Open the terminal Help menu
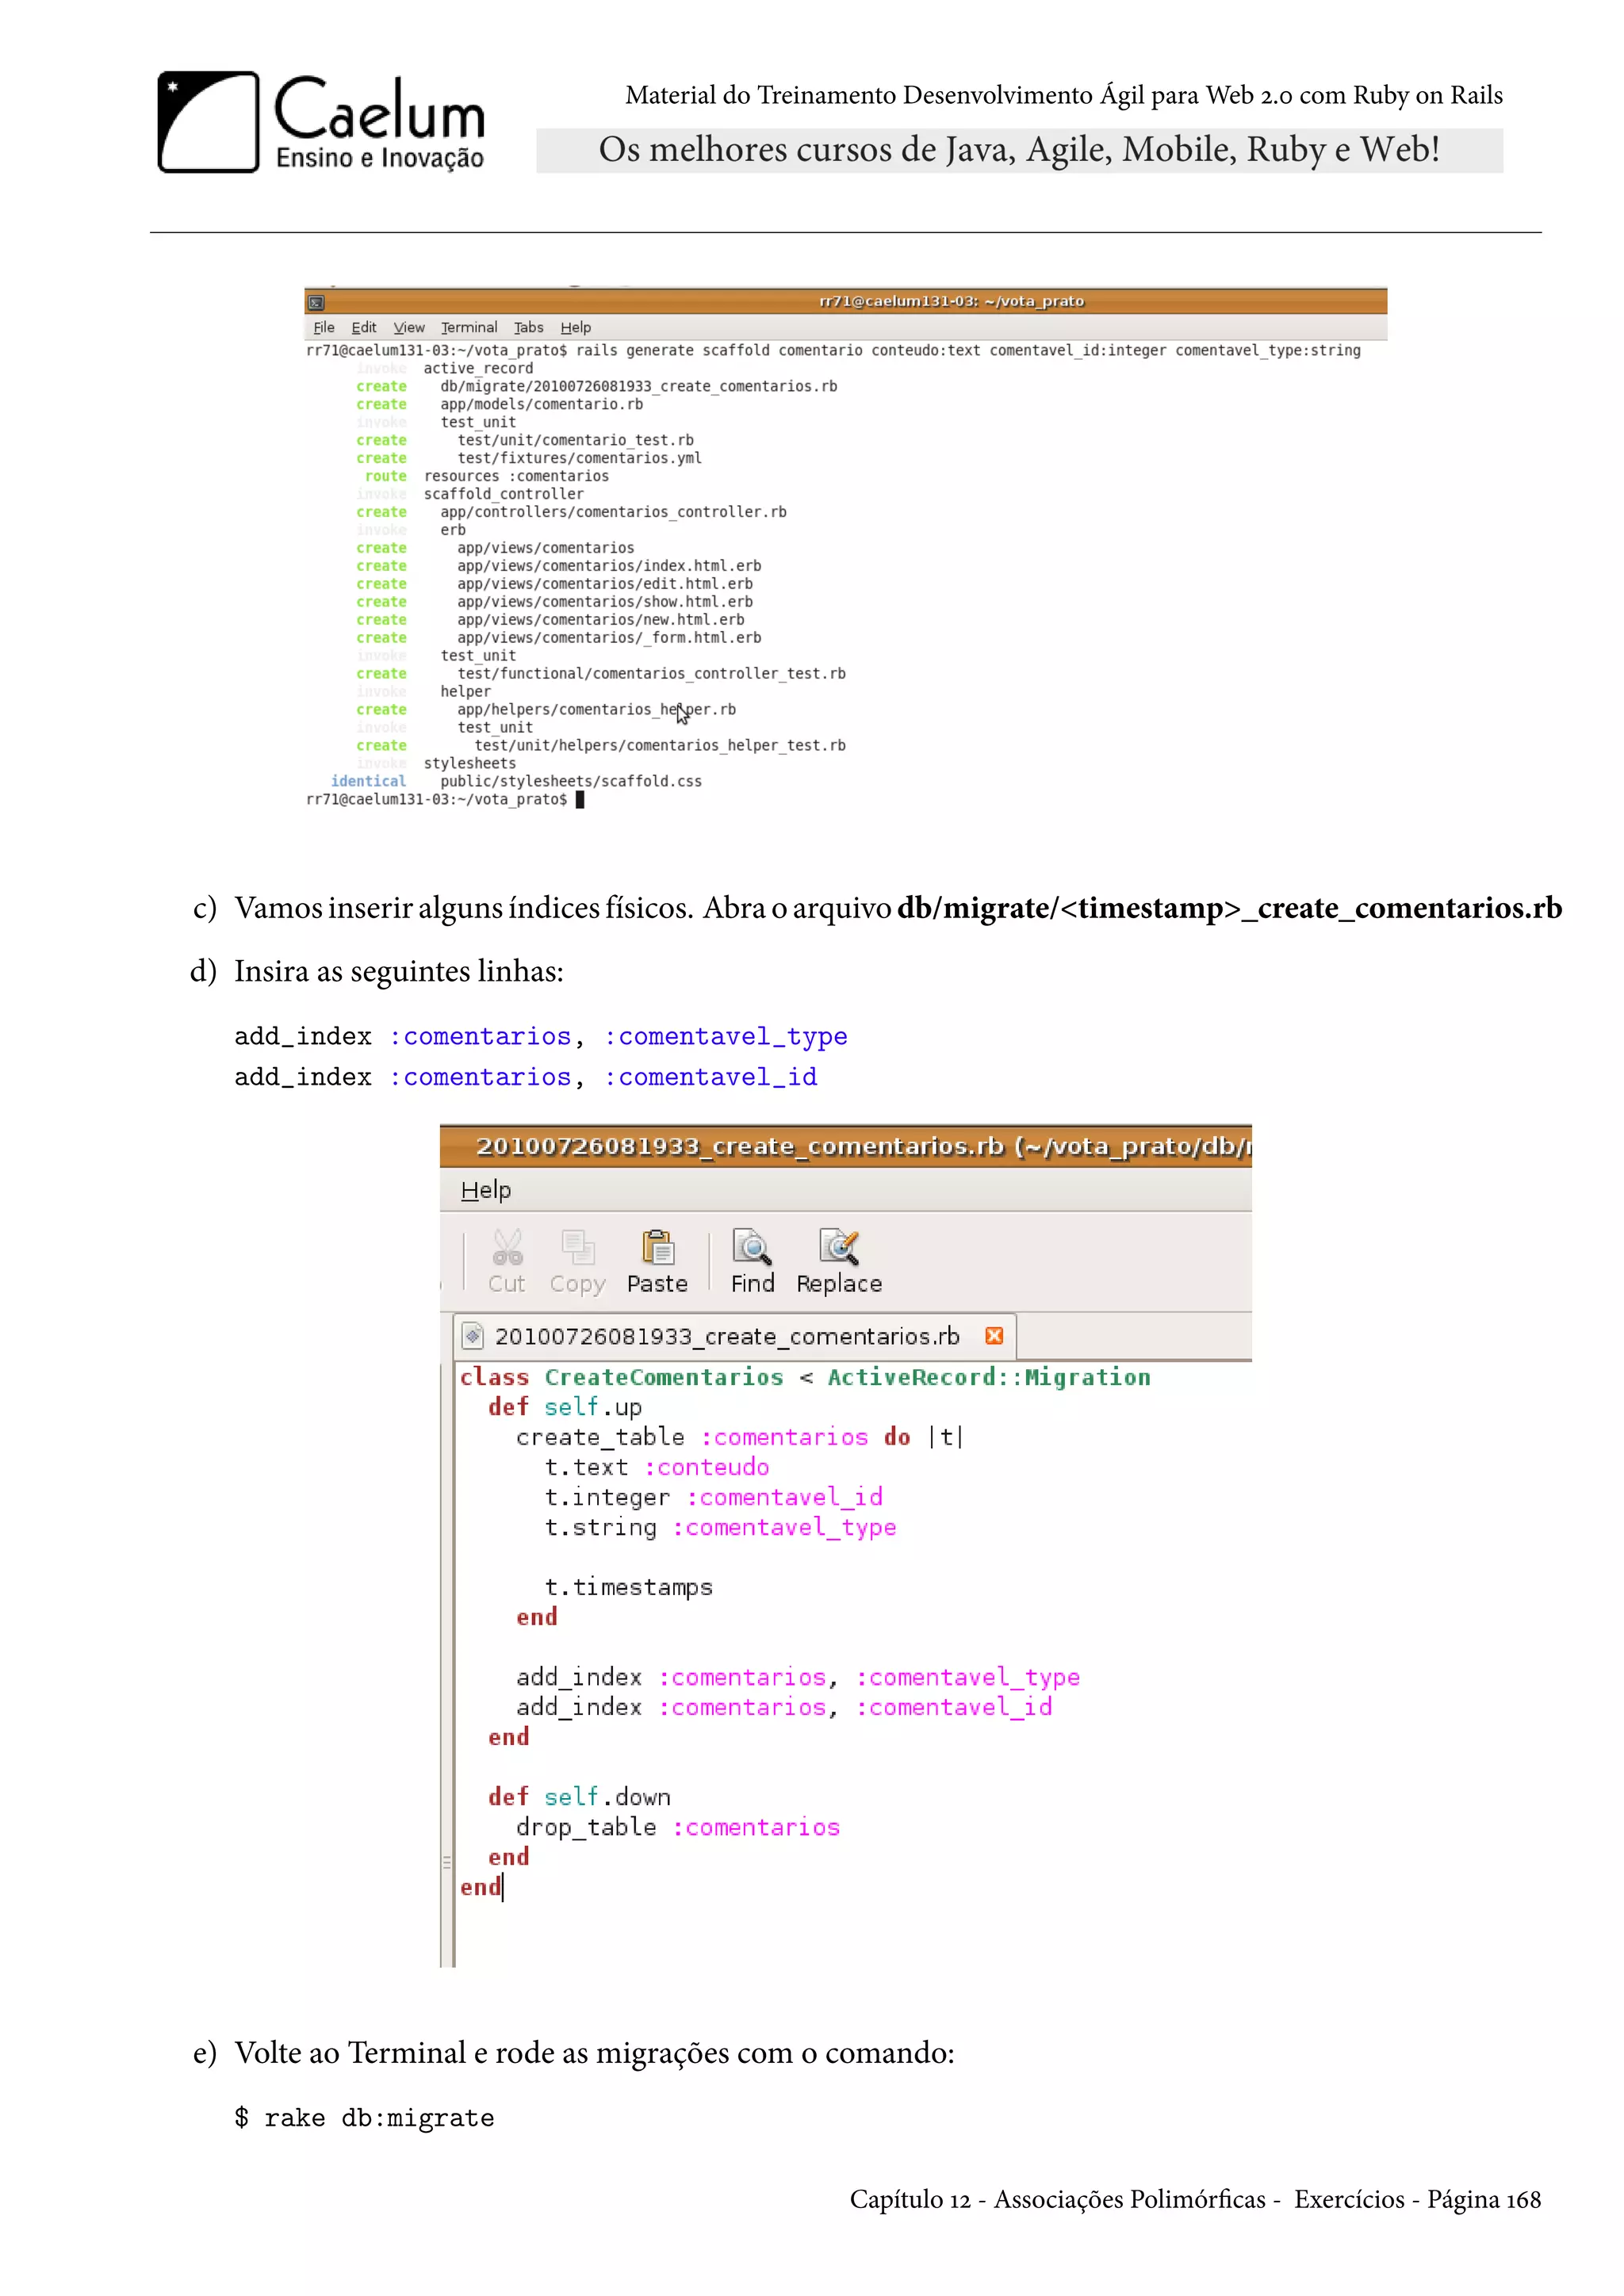This screenshot has width=1624, height=2296. coord(576,327)
